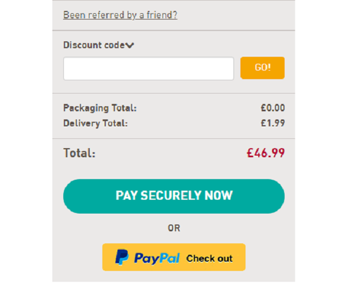
Task: Click the £1.99 delivery amount
Action: 273,123
